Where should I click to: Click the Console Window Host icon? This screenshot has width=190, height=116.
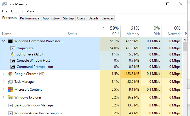[x=13, y=61]
